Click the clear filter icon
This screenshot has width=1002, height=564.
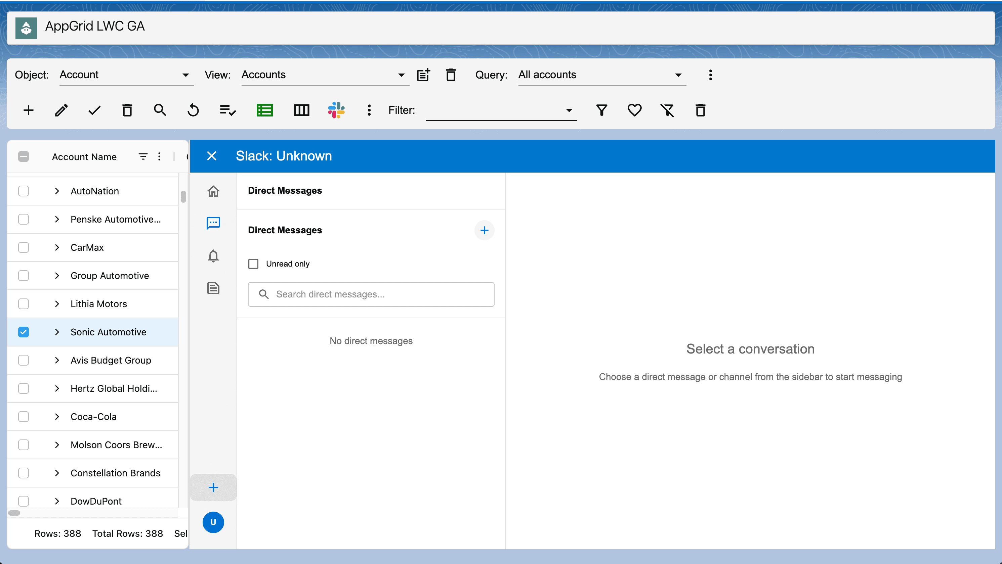coord(667,110)
